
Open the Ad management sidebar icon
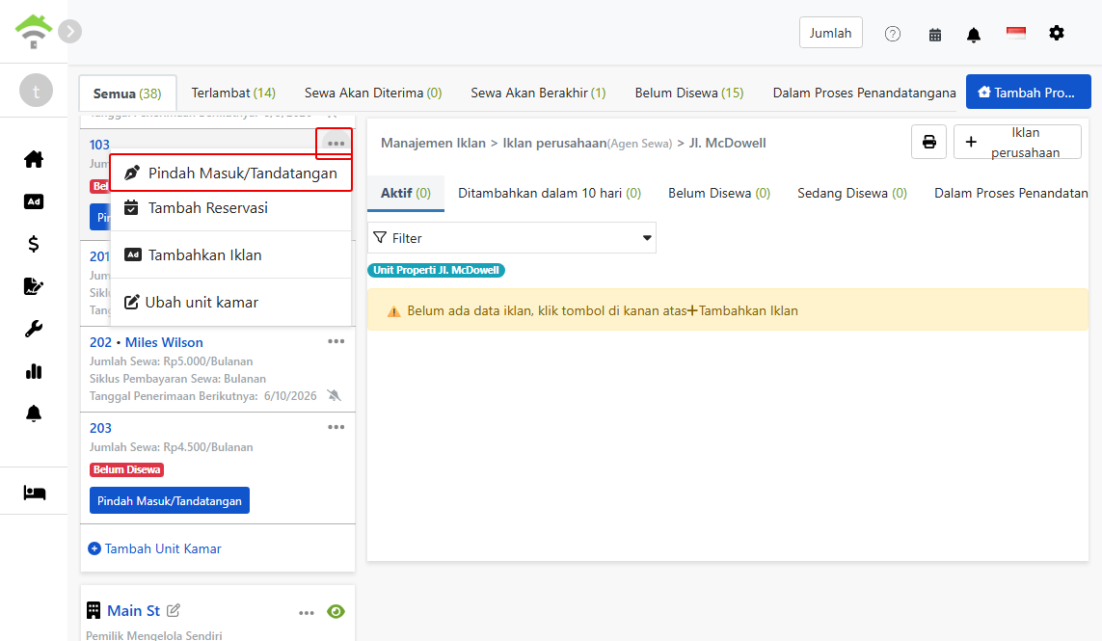(34, 201)
